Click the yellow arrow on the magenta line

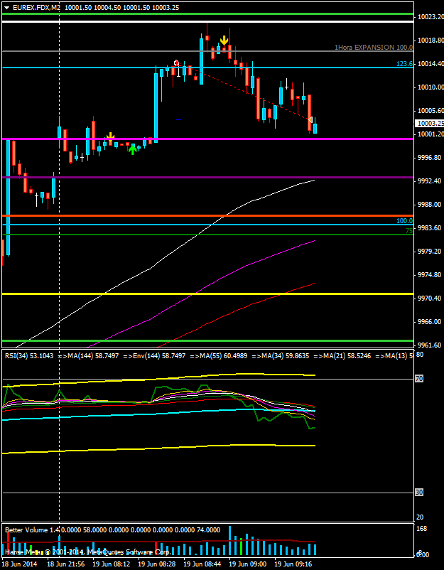coord(110,136)
